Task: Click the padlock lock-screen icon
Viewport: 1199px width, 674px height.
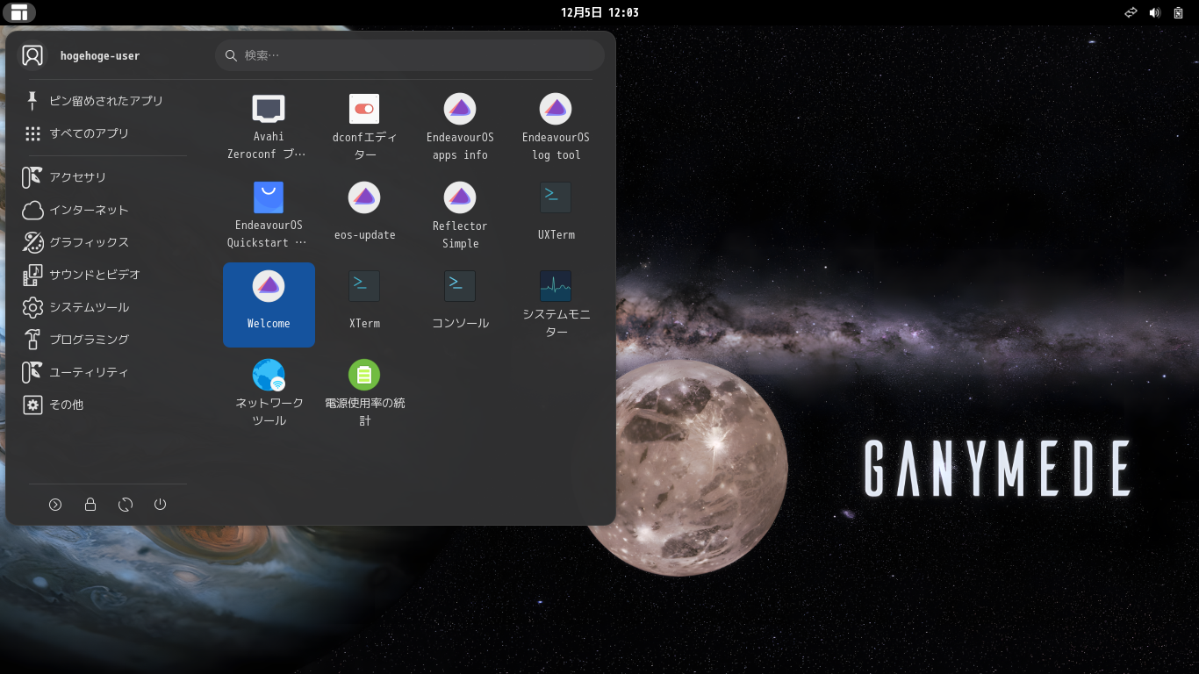Action: click(90, 505)
